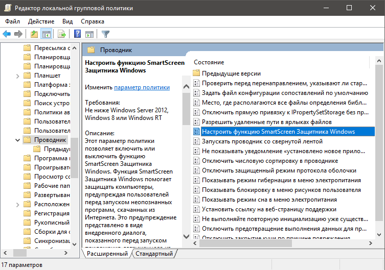This screenshot has height=270, width=385.
Task: Select Место, где располагаются все файлы row
Action: point(284,103)
